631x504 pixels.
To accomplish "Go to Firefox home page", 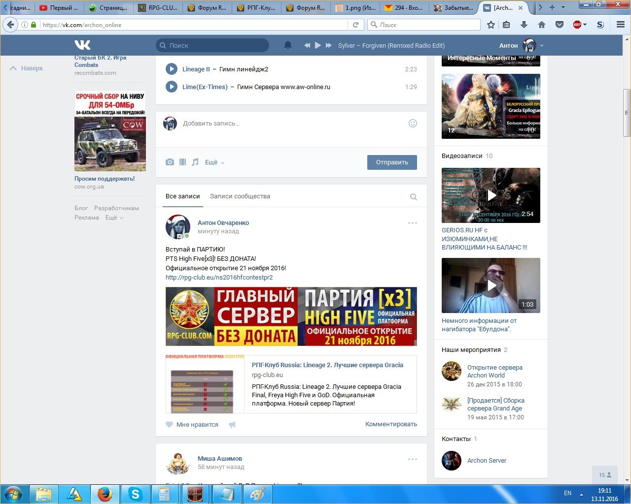I will pyautogui.click(x=542, y=25).
